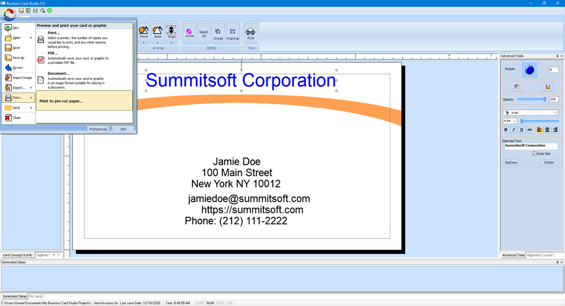Click the Replace button for selected text
Image resolution: width=565 pixels, height=306 pixels.
pyautogui.click(x=511, y=162)
